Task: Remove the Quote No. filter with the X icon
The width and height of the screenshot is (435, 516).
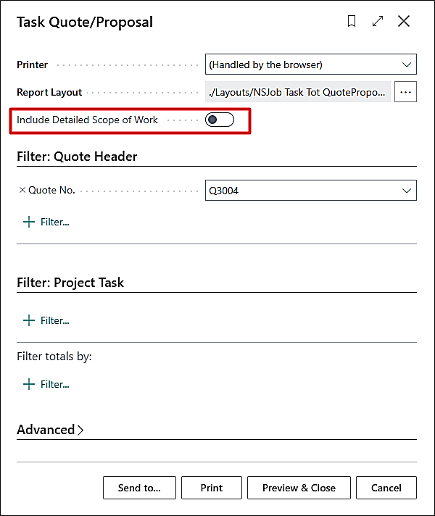Action: tap(22, 191)
